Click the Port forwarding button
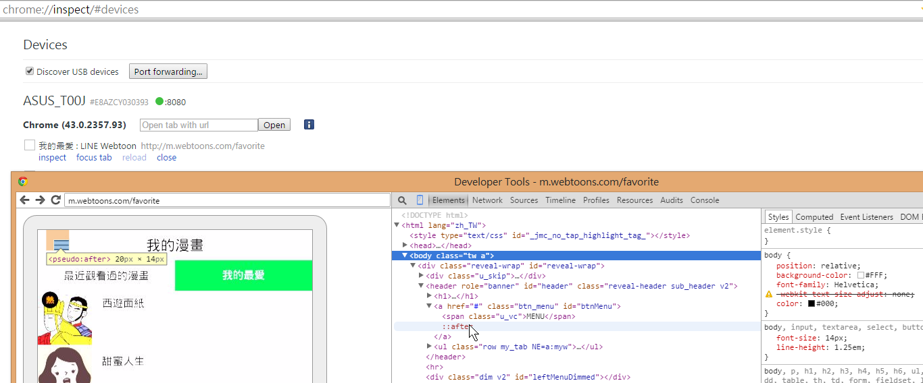The height and width of the screenshot is (383, 923). tap(168, 71)
